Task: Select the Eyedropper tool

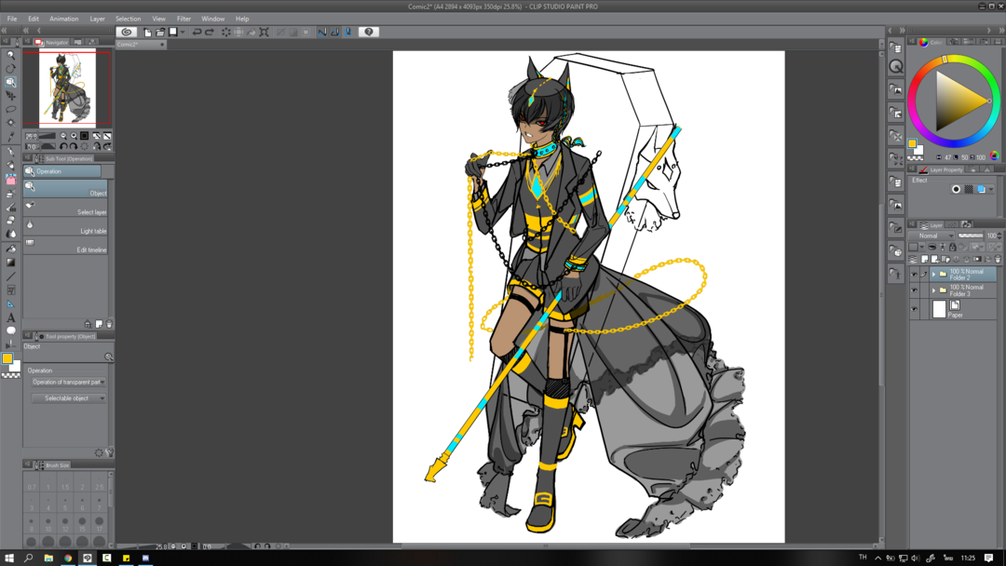Action: pos(11,137)
